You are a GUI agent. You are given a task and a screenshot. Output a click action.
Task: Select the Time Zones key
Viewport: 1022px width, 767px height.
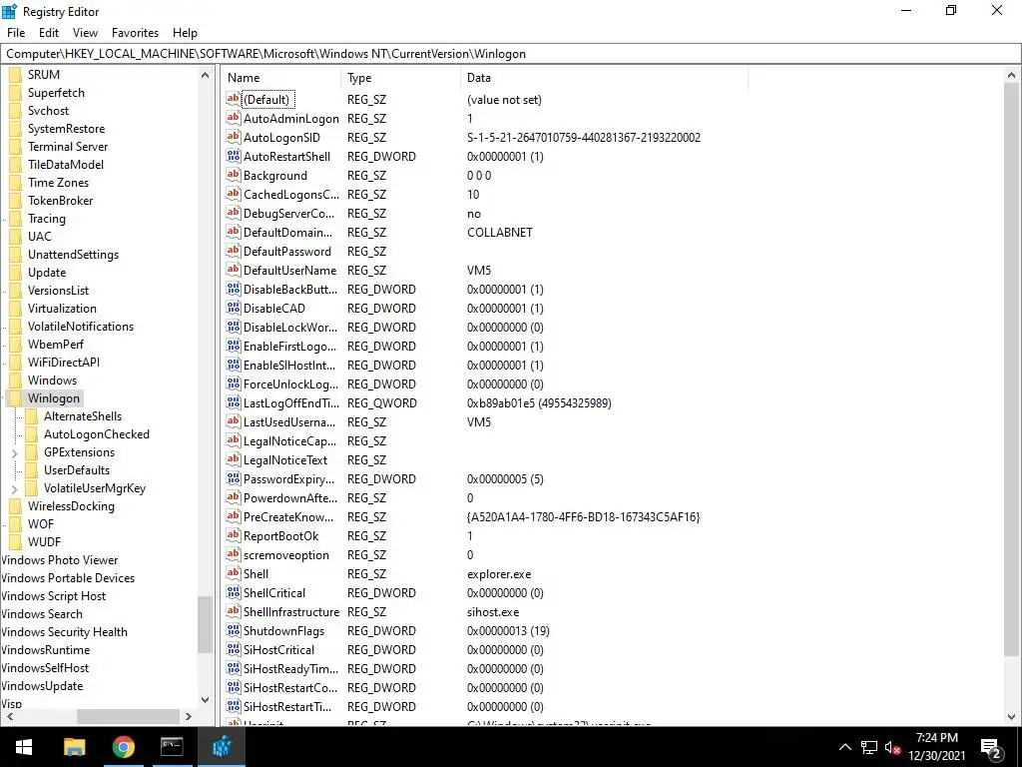[x=58, y=183]
